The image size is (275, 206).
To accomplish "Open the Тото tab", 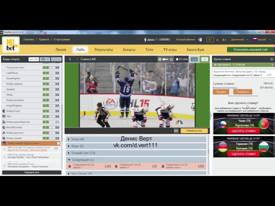I will point(149,50).
